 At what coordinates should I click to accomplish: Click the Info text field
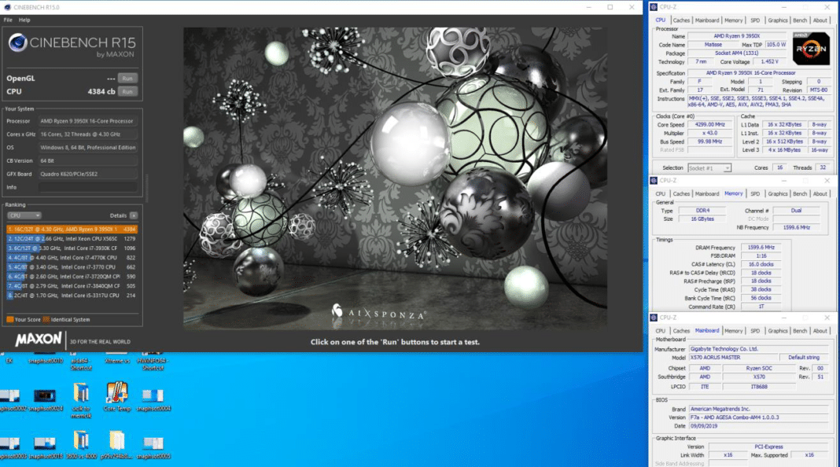point(88,187)
